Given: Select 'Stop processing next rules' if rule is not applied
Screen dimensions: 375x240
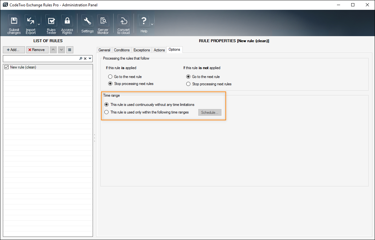Looking at the screenshot, I should tap(188, 84).
